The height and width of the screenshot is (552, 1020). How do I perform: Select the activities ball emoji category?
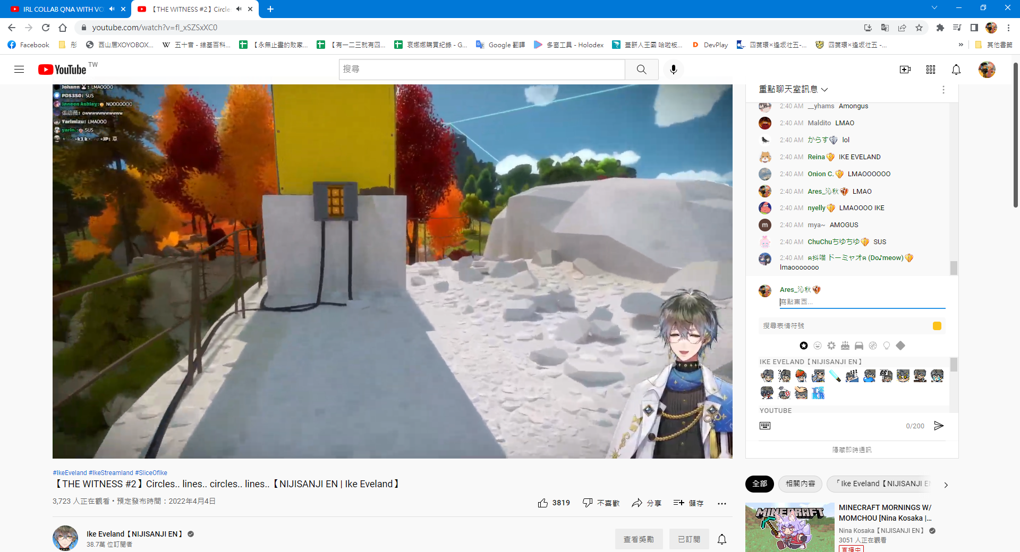[873, 346]
